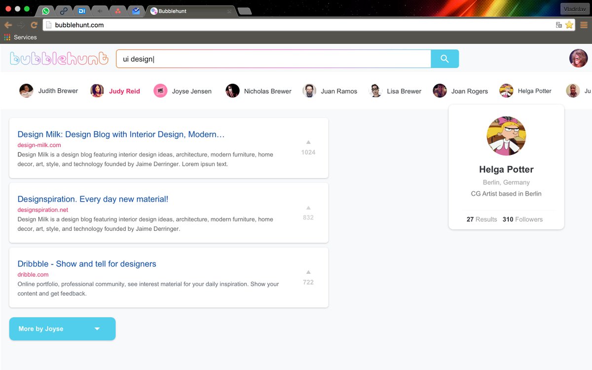Switch to the muted speaker pinned tab
Image resolution: width=592 pixels, height=370 pixels.
[100, 11]
